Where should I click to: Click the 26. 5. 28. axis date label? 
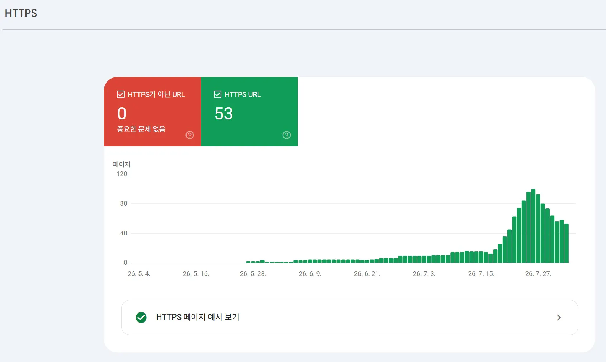[x=253, y=274]
